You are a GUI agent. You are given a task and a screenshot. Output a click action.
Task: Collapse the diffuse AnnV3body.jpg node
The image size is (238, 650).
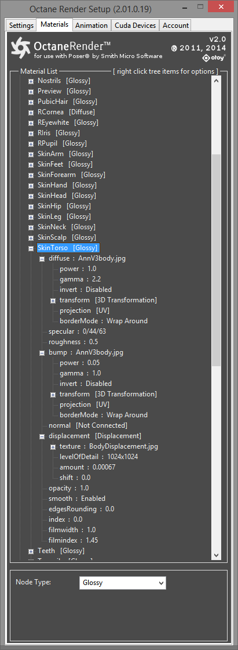42,259
